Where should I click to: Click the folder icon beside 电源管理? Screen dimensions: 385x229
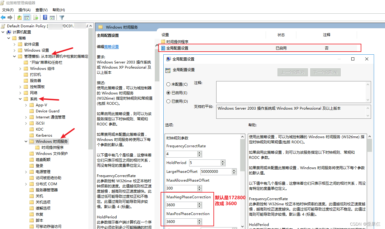[32, 172]
